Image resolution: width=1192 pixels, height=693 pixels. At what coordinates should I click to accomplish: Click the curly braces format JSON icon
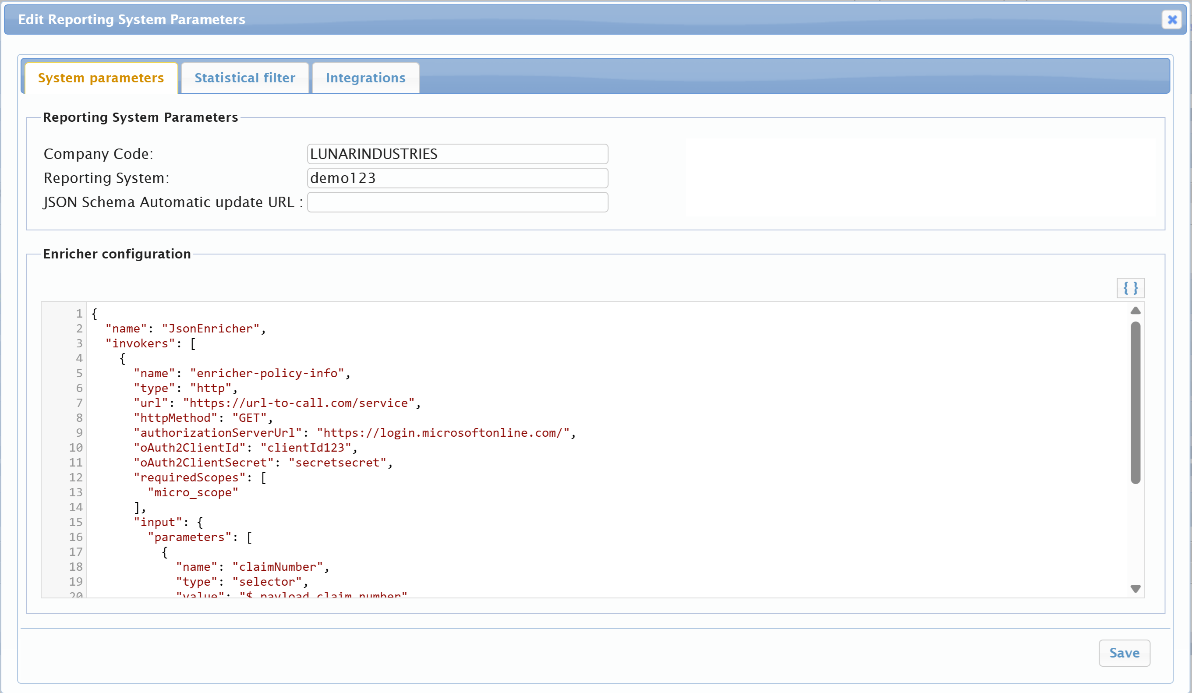pos(1130,288)
